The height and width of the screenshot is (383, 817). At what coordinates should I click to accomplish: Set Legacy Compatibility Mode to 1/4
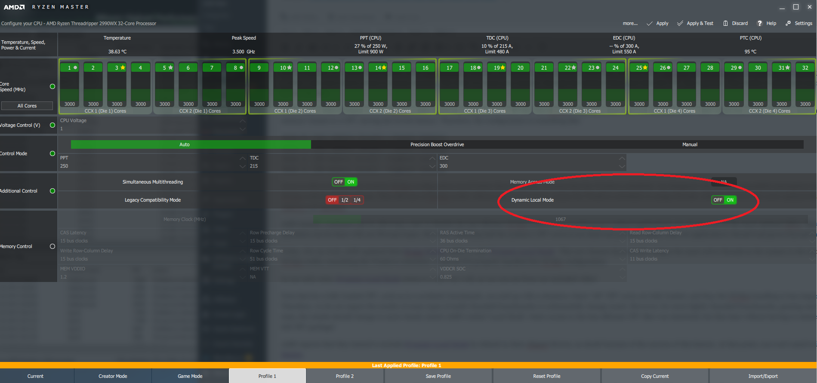357,200
